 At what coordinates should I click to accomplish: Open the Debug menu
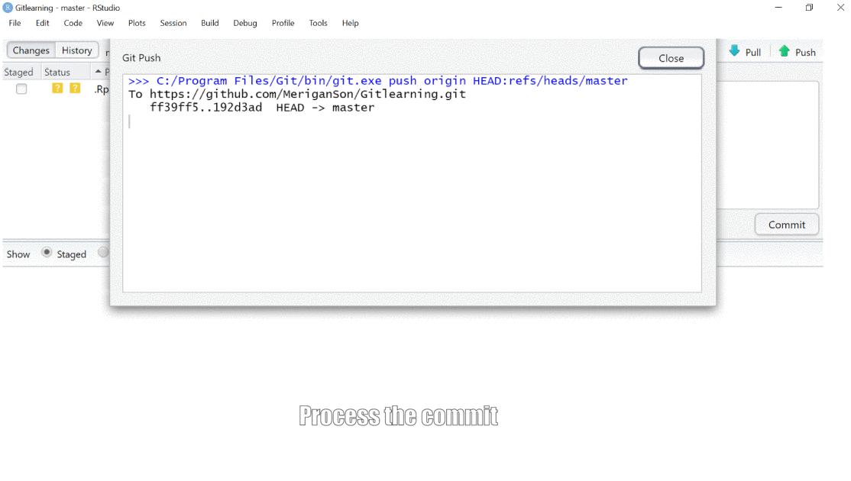pos(244,23)
